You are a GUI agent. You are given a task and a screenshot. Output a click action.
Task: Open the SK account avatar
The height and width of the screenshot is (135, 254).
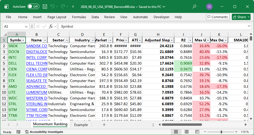pyautogui.click(x=209, y=7)
